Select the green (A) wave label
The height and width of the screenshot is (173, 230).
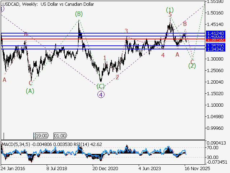coord(30,91)
